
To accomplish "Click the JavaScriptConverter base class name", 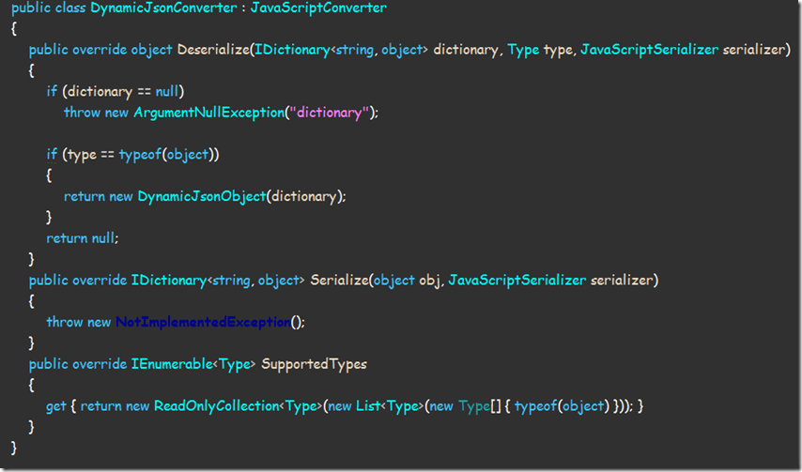I will [x=318, y=8].
